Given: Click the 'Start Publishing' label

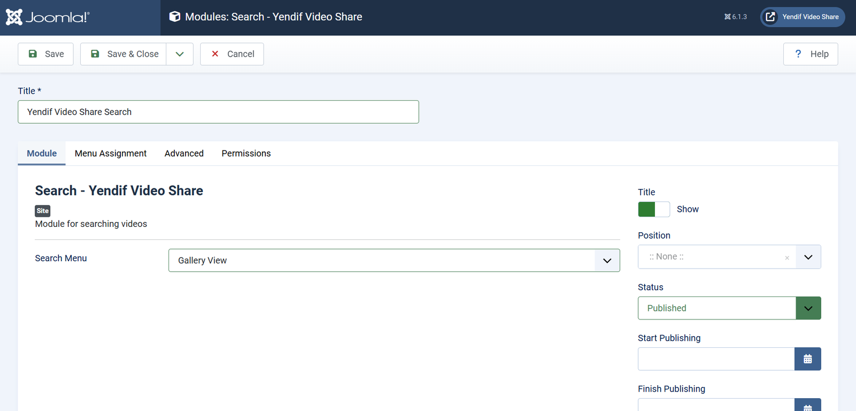Looking at the screenshot, I should (669, 338).
